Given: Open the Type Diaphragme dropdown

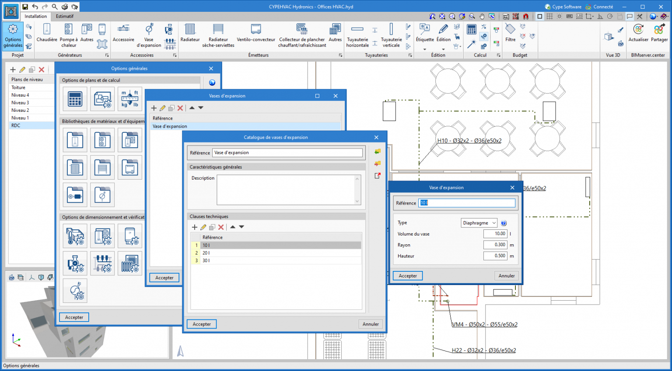Looking at the screenshot, I should (x=479, y=223).
